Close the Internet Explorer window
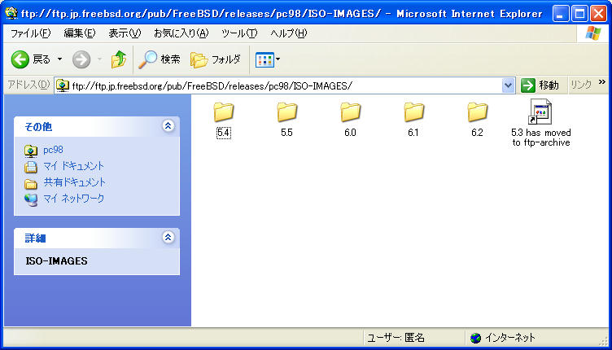This screenshot has width=612, height=350. point(598,14)
